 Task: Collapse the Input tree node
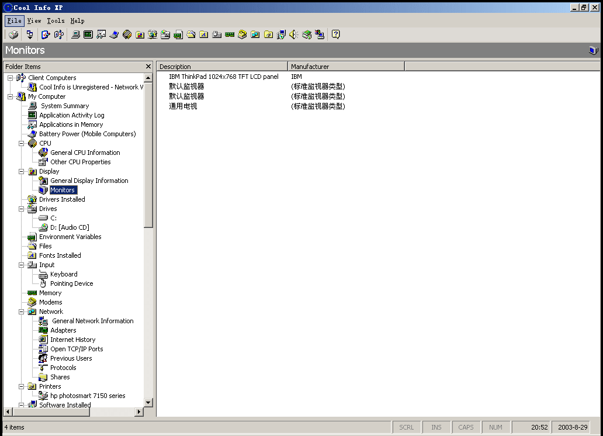click(x=22, y=265)
